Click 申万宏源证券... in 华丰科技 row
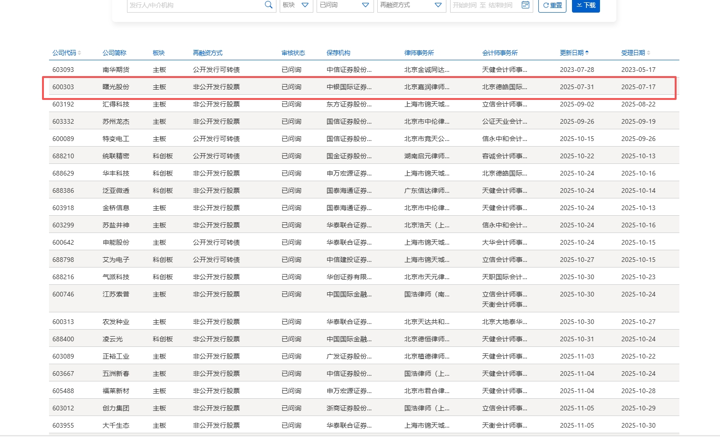 (x=349, y=173)
